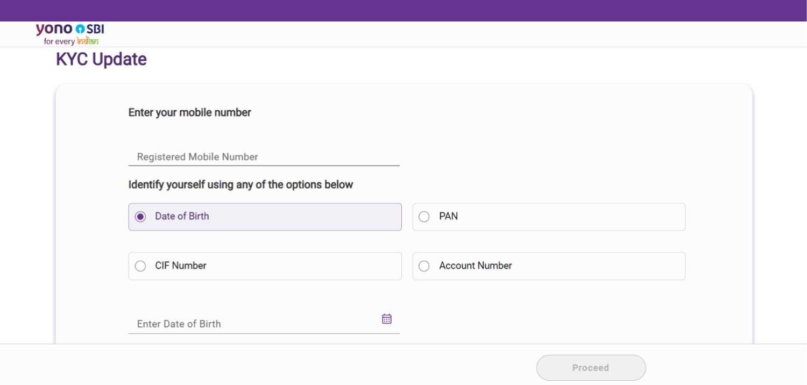Select the PAN radio option
This screenshot has width=807, height=385.
(x=549, y=217)
